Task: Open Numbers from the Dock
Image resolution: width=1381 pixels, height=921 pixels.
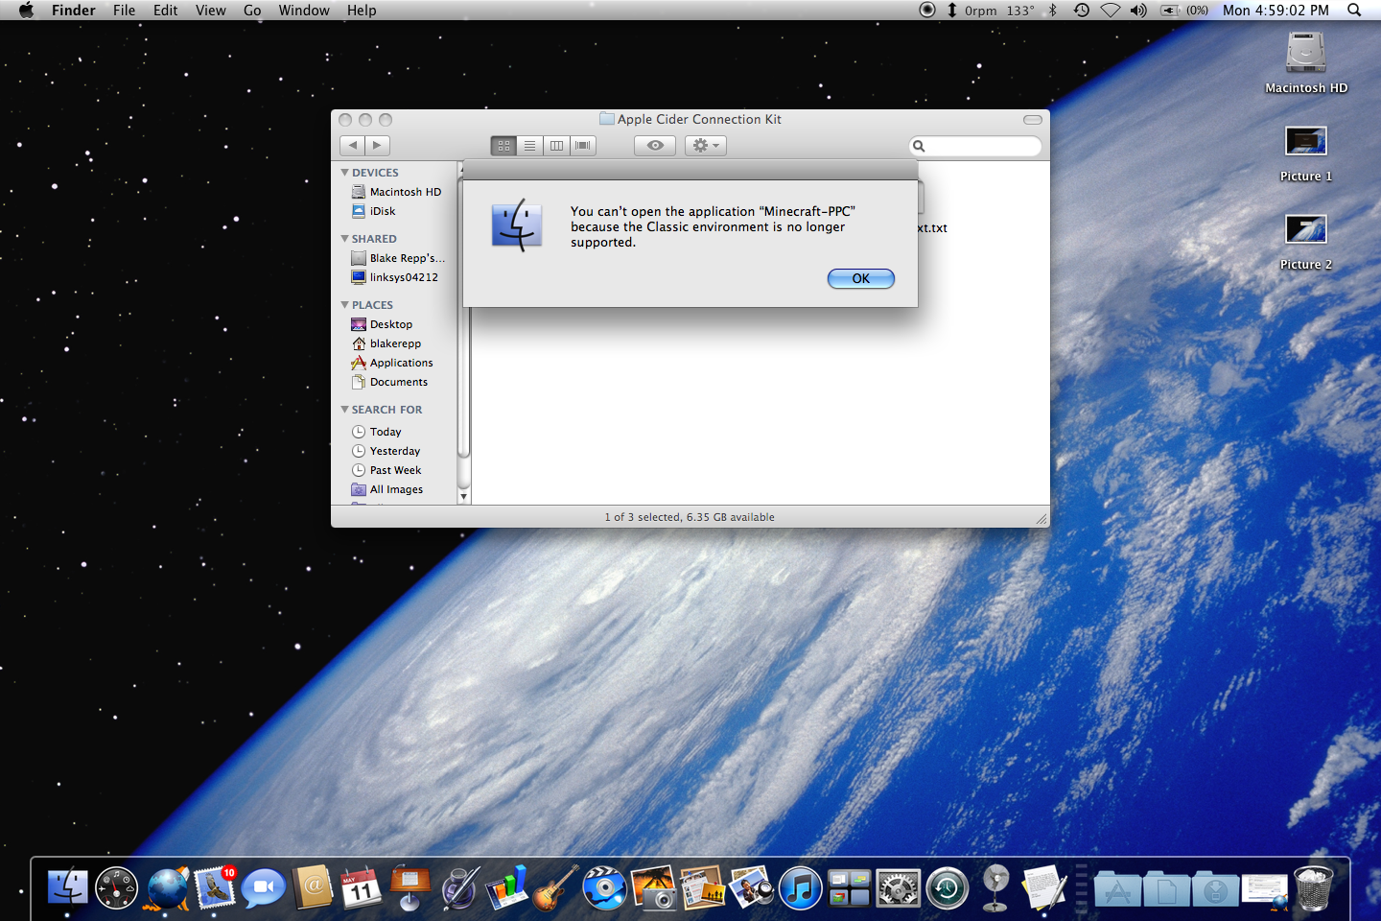Action: tap(507, 887)
